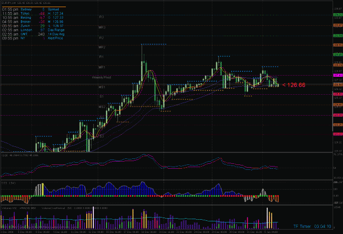Image resolution: width=343 pixels, height=234 pixels.
Task: Select the Day Range label
Action: [56, 30]
